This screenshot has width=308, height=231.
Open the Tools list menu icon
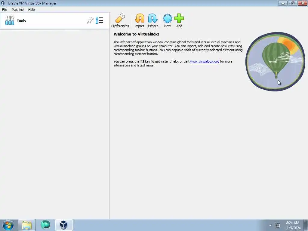(x=100, y=20)
